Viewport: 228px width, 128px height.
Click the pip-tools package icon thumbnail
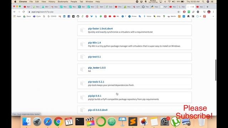(83, 83)
